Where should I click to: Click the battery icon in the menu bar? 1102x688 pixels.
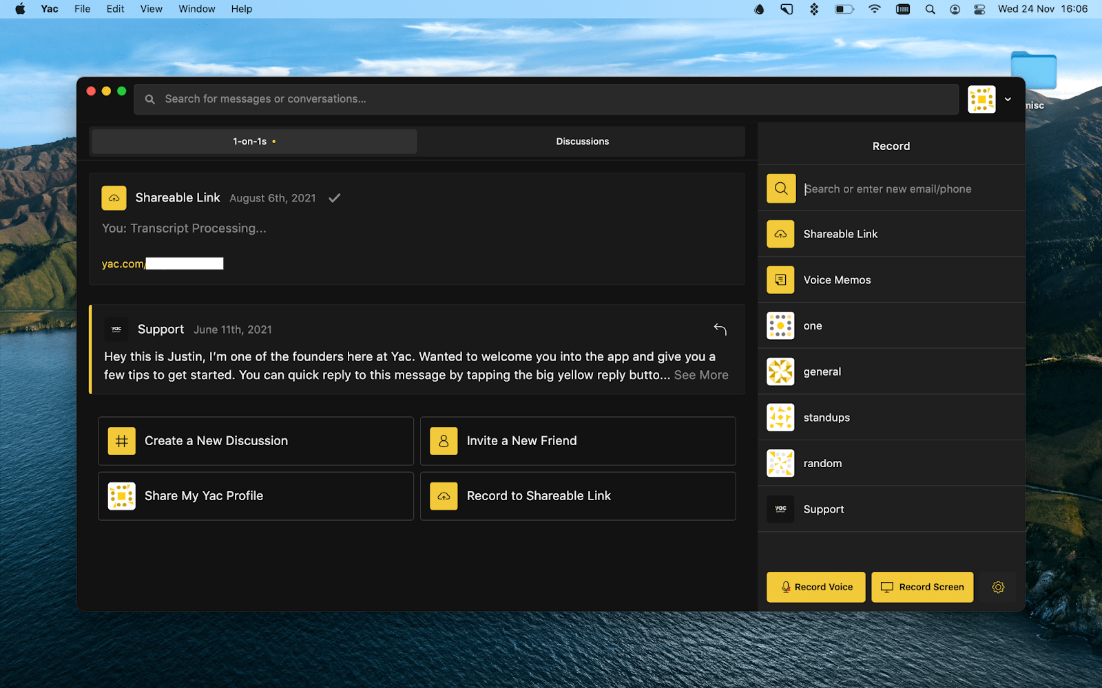tap(844, 9)
